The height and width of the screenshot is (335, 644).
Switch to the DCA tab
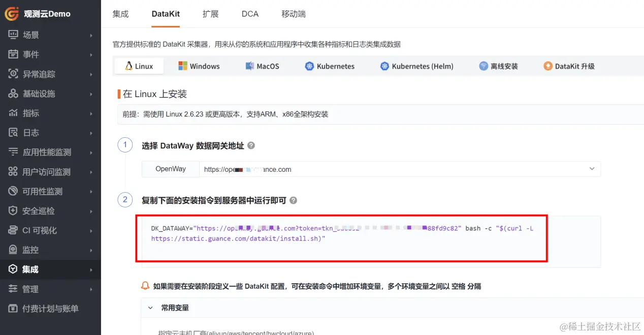250,14
